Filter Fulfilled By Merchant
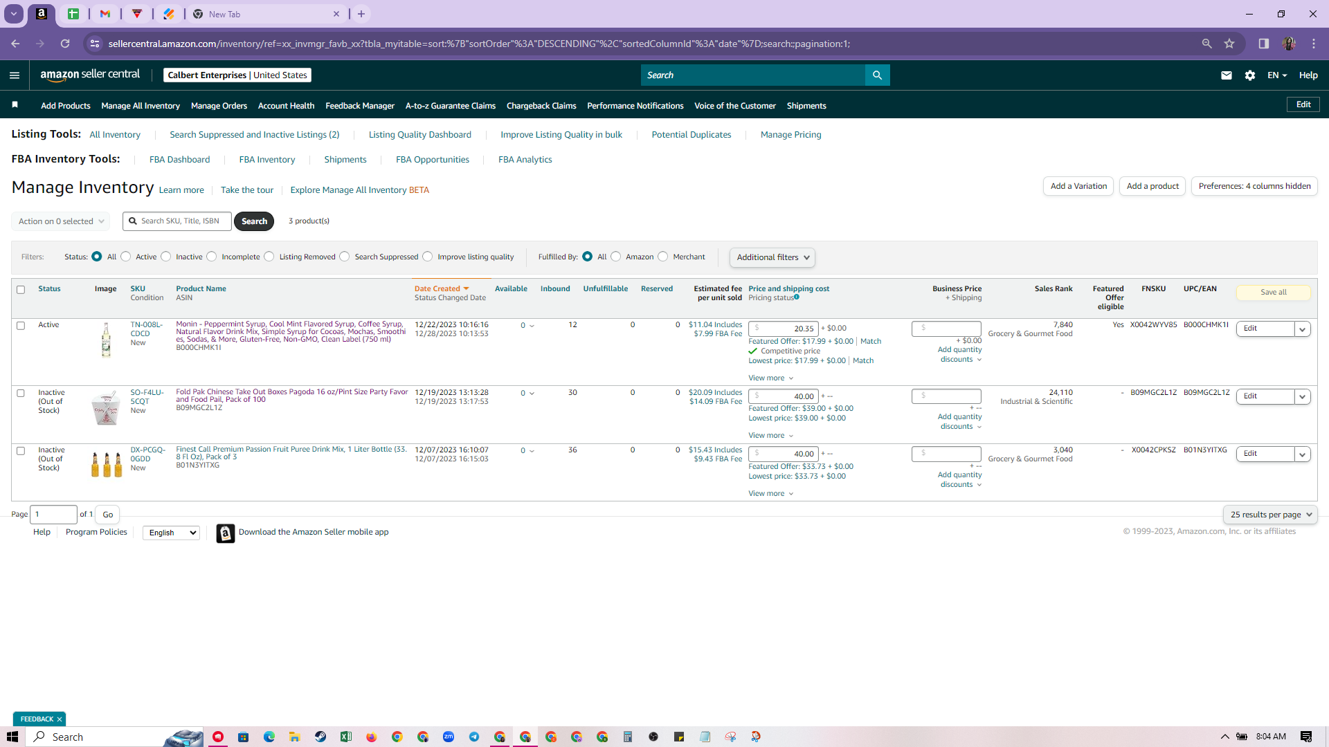Screen dimensions: 1329x747 click(x=663, y=257)
